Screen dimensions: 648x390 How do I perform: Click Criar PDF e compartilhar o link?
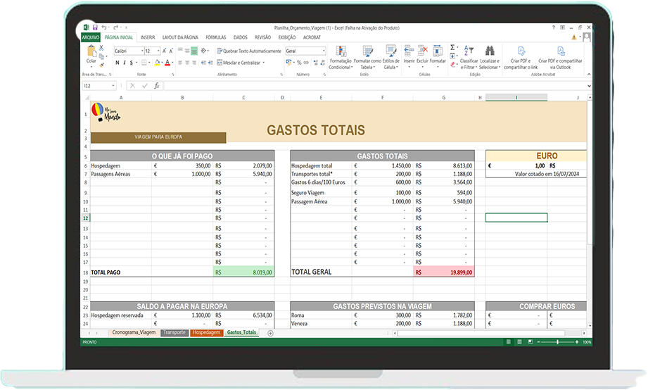521,53
